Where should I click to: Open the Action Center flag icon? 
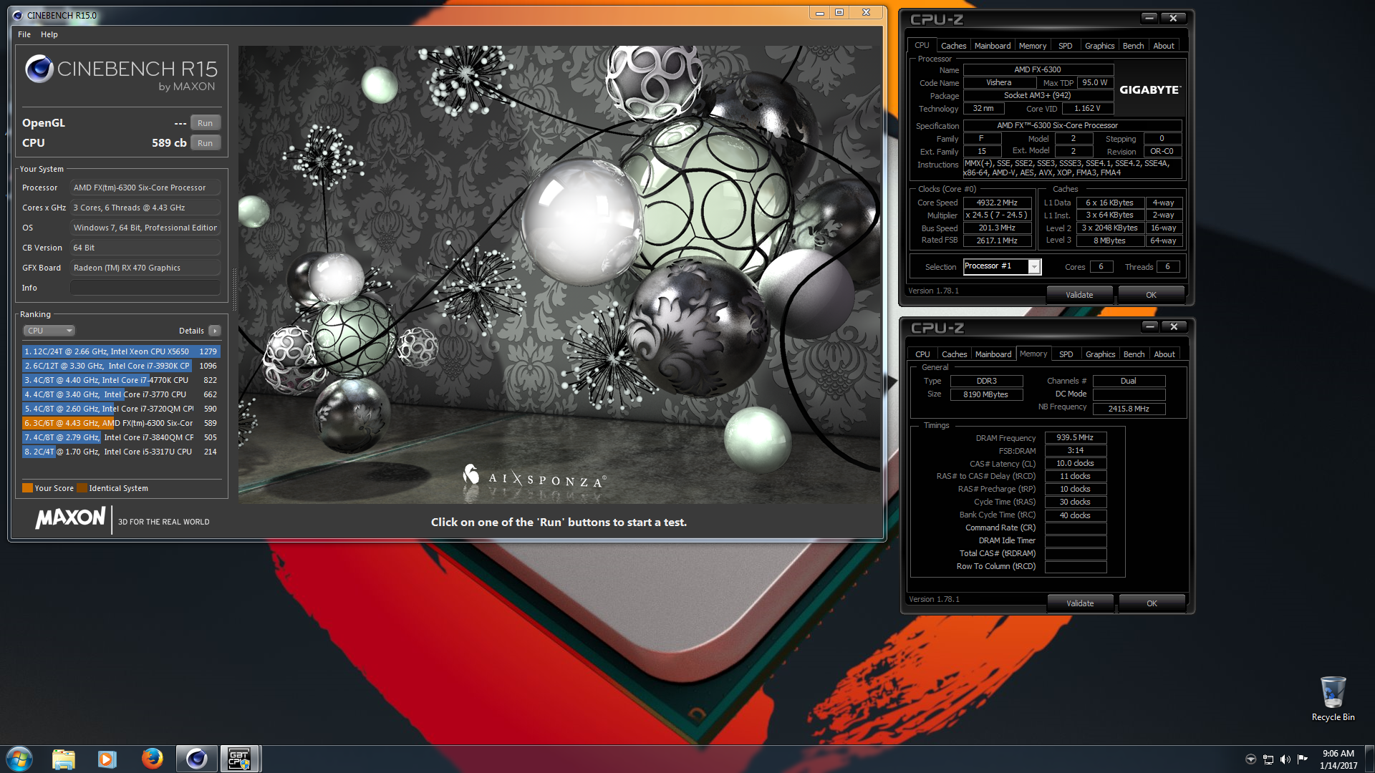[x=1303, y=759]
